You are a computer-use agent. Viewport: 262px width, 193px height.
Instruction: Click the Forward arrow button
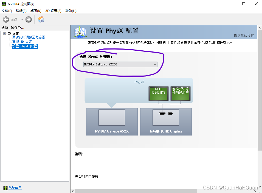(29, 19)
